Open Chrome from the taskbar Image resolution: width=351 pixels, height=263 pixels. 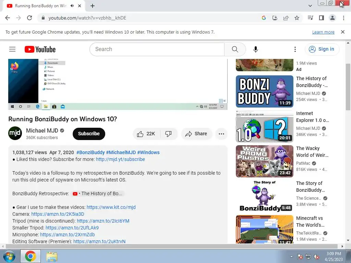click(31, 256)
